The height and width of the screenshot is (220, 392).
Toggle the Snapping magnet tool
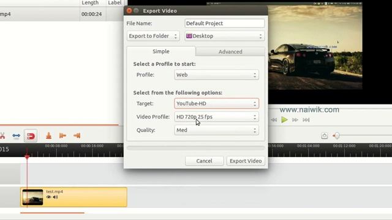click(31, 136)
